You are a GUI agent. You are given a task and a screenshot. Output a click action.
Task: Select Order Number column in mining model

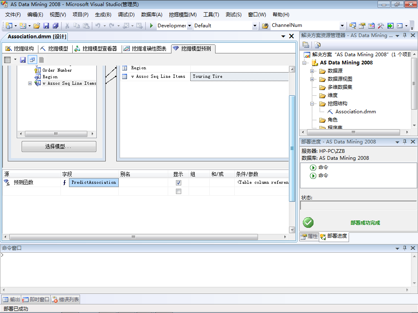[x=57, y=70]
